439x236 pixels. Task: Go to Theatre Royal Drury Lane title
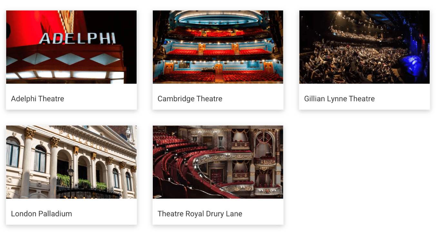coord(200,214)
